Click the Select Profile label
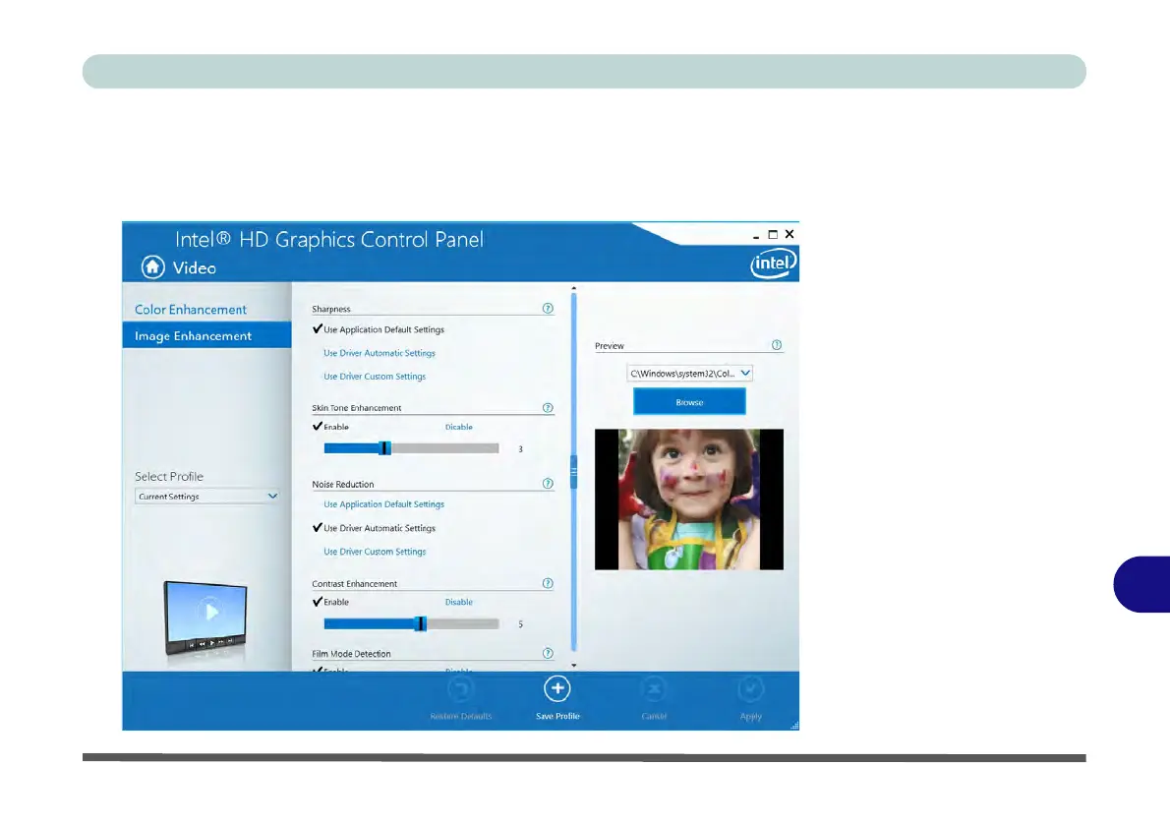 (x=169, y=476)
